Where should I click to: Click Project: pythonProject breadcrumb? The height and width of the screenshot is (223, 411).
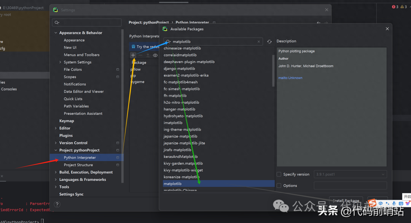tap(149, 22)
